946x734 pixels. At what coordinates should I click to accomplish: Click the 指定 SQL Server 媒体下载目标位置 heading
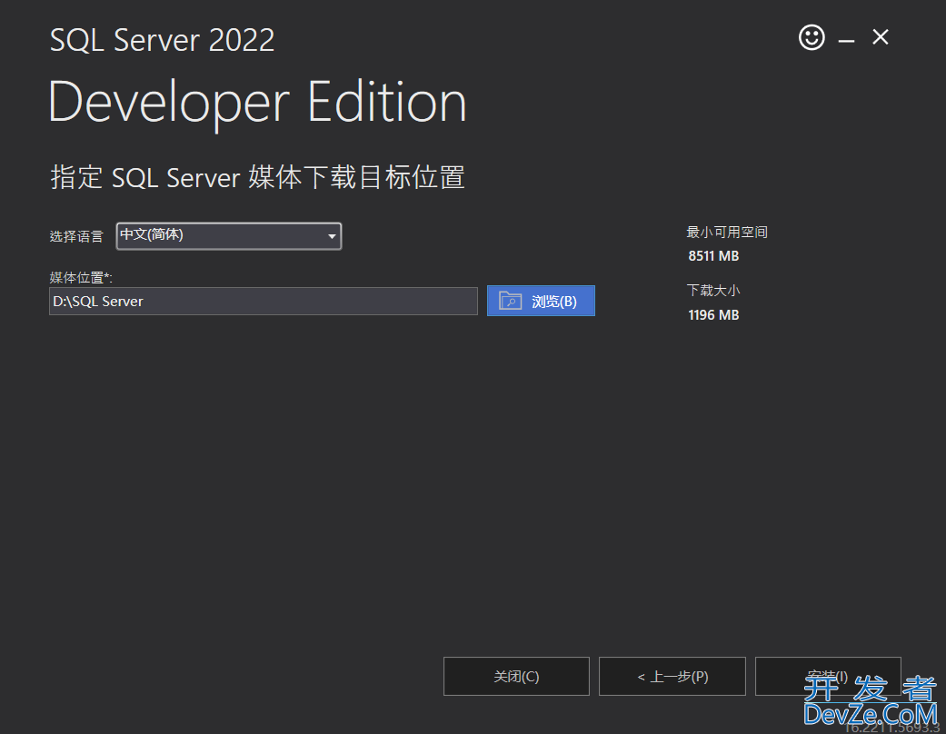click(x=257, y=177)
